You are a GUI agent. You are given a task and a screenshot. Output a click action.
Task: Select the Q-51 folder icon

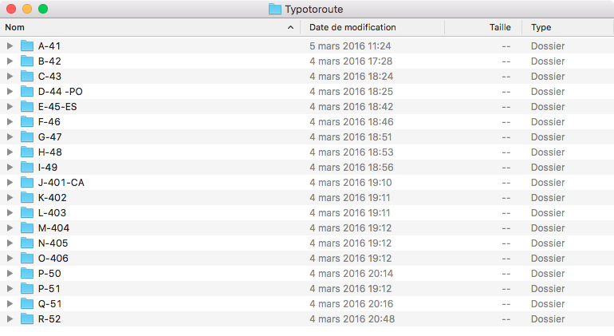point(27,303)
